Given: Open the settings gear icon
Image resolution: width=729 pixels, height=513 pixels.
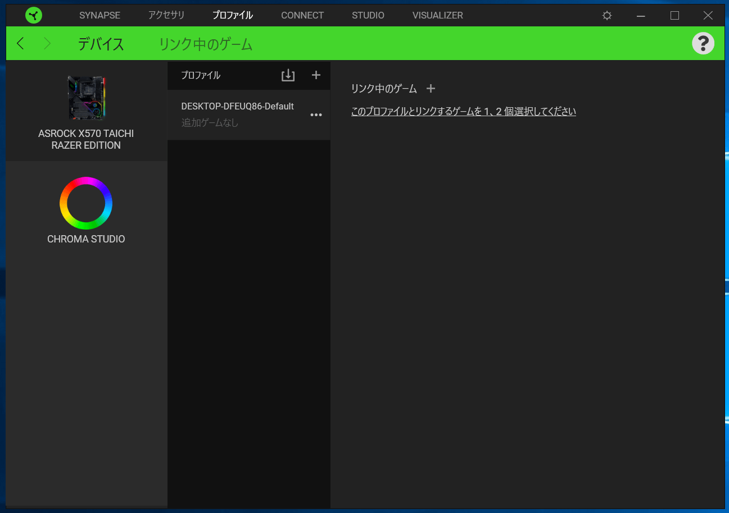Looking at the screenshot, I should point(607,16).
